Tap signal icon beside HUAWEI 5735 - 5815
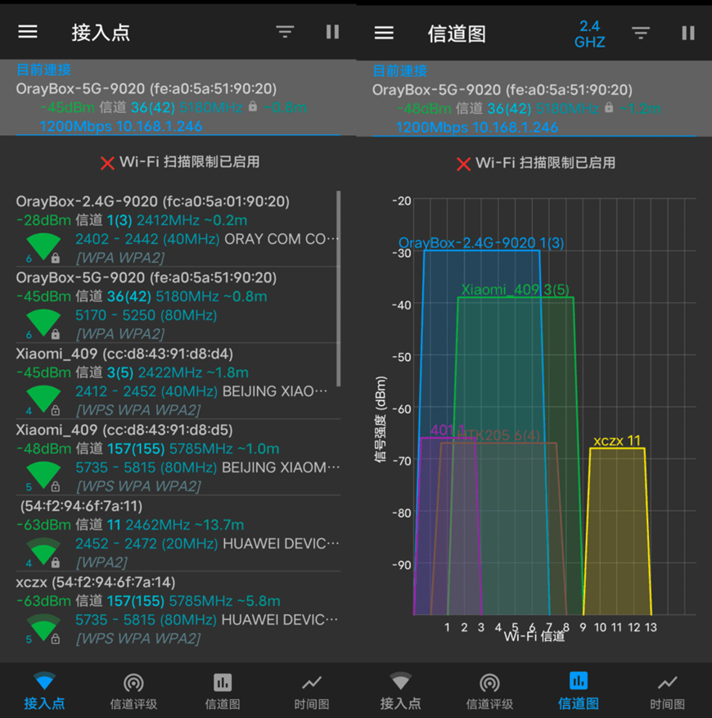The height and width of the screenshot is (718, 712). (43, 628)
